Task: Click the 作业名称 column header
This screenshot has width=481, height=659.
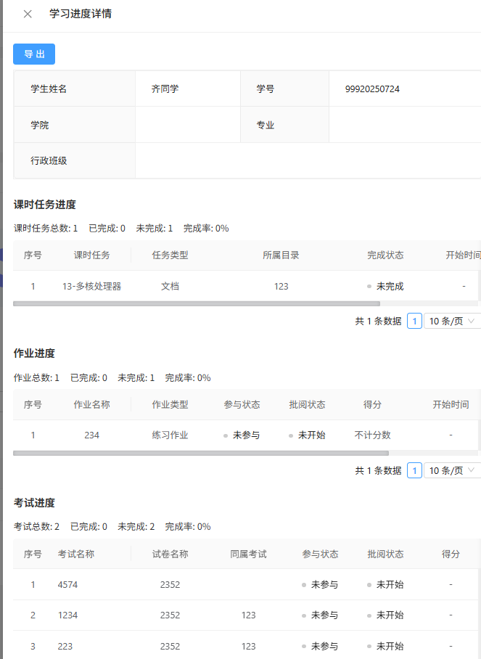Action: point(91,405)
